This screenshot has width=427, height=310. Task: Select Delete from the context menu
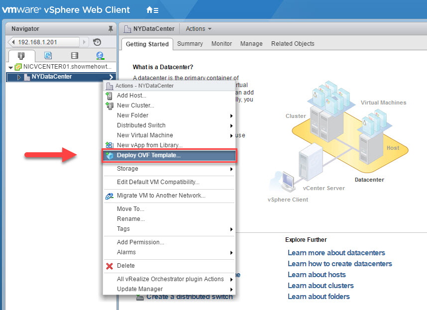(x=169, y=266)
